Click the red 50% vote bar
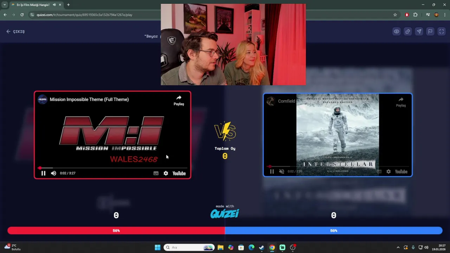The image size is (450, 253). click(116, 231)
